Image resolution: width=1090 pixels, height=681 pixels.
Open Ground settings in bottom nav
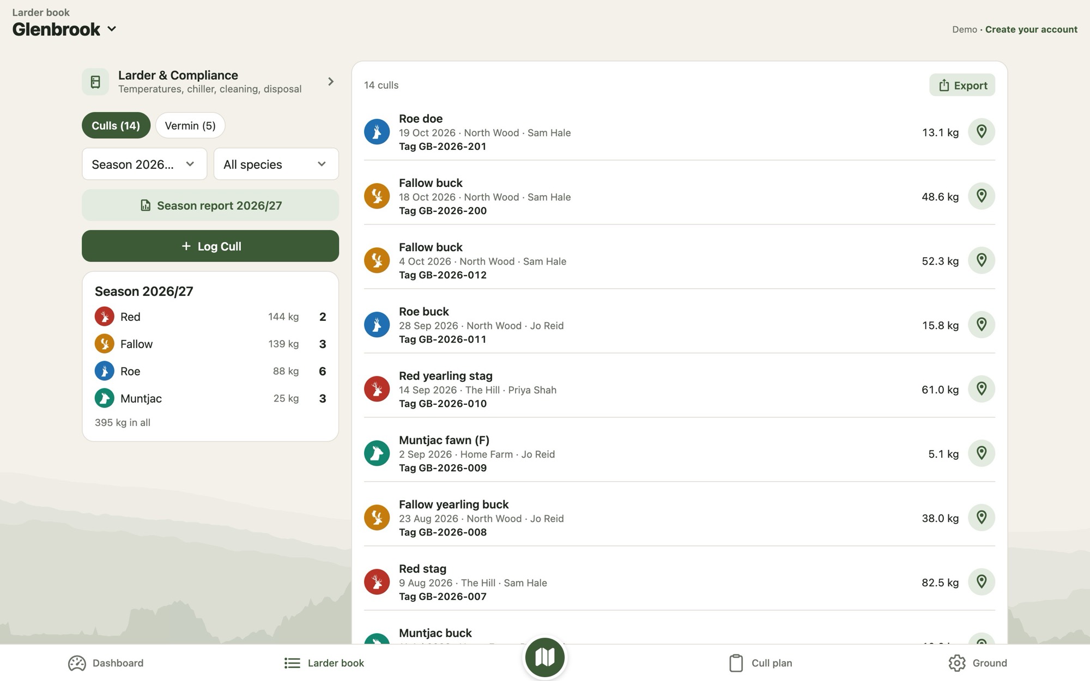click(x=978, y=663)
